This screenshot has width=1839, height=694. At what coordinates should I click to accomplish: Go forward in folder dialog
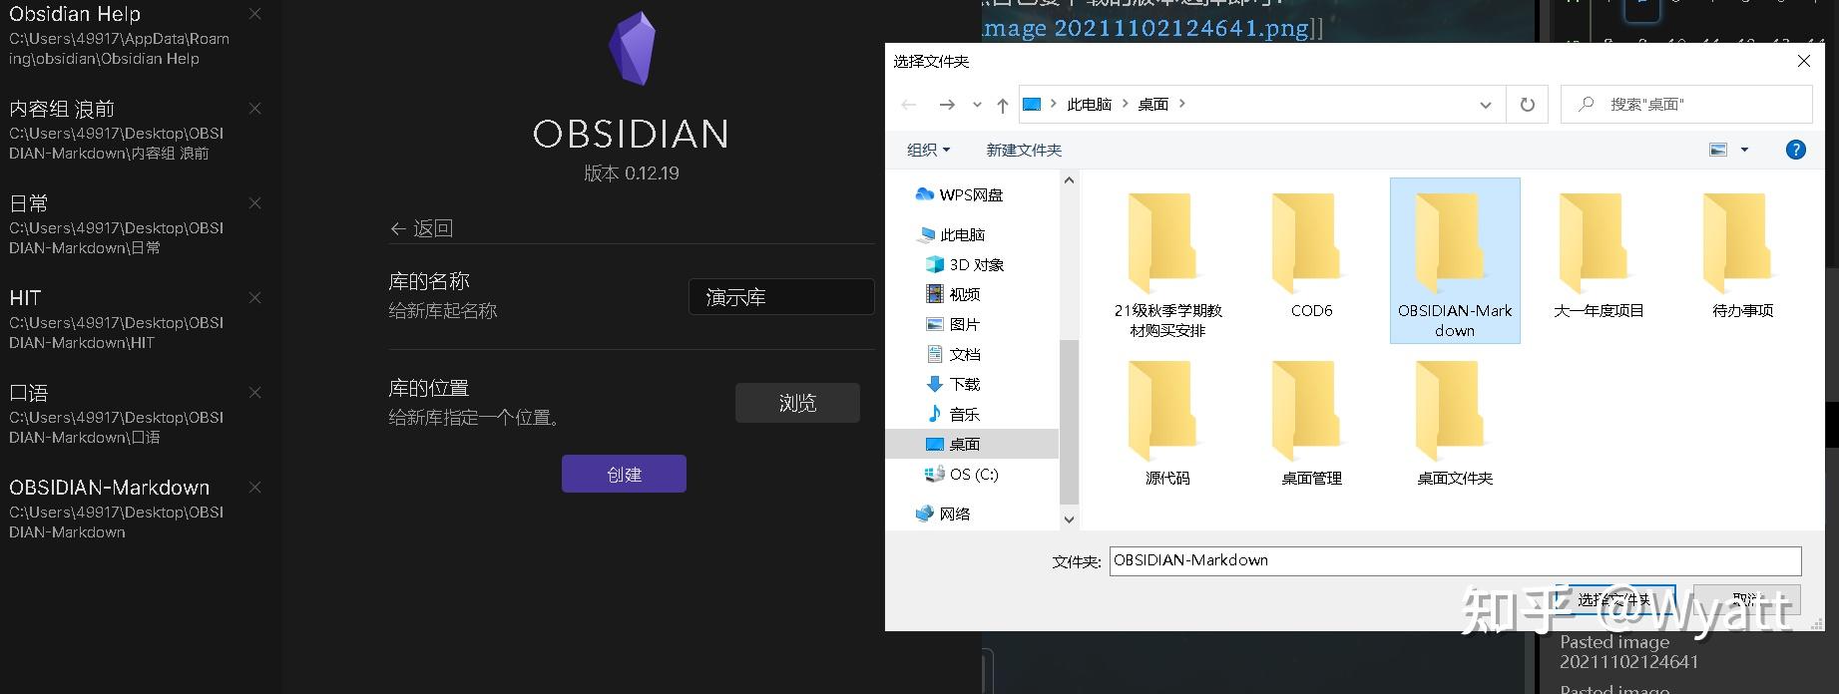tap(947, 105)
